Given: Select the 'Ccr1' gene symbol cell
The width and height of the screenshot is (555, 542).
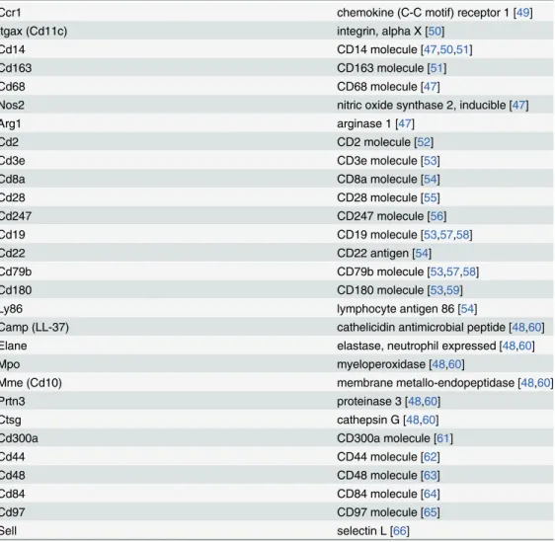Looking at the screenshot, I should point(11,13).
